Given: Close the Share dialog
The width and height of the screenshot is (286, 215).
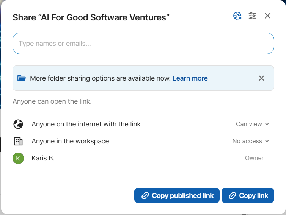Looking at the screenshot, I should point(267,16).
